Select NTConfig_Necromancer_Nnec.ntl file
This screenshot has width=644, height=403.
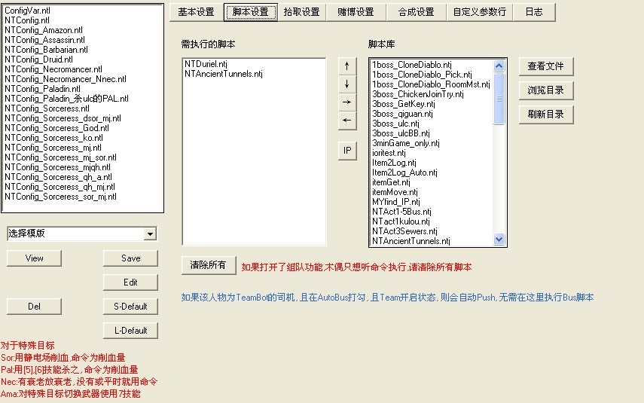click(66, 79)
